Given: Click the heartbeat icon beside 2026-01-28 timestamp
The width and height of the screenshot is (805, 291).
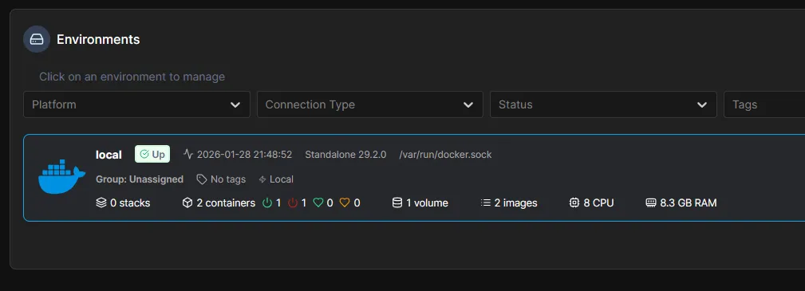Looking at the screenshot, I should (x=188, y=154).
